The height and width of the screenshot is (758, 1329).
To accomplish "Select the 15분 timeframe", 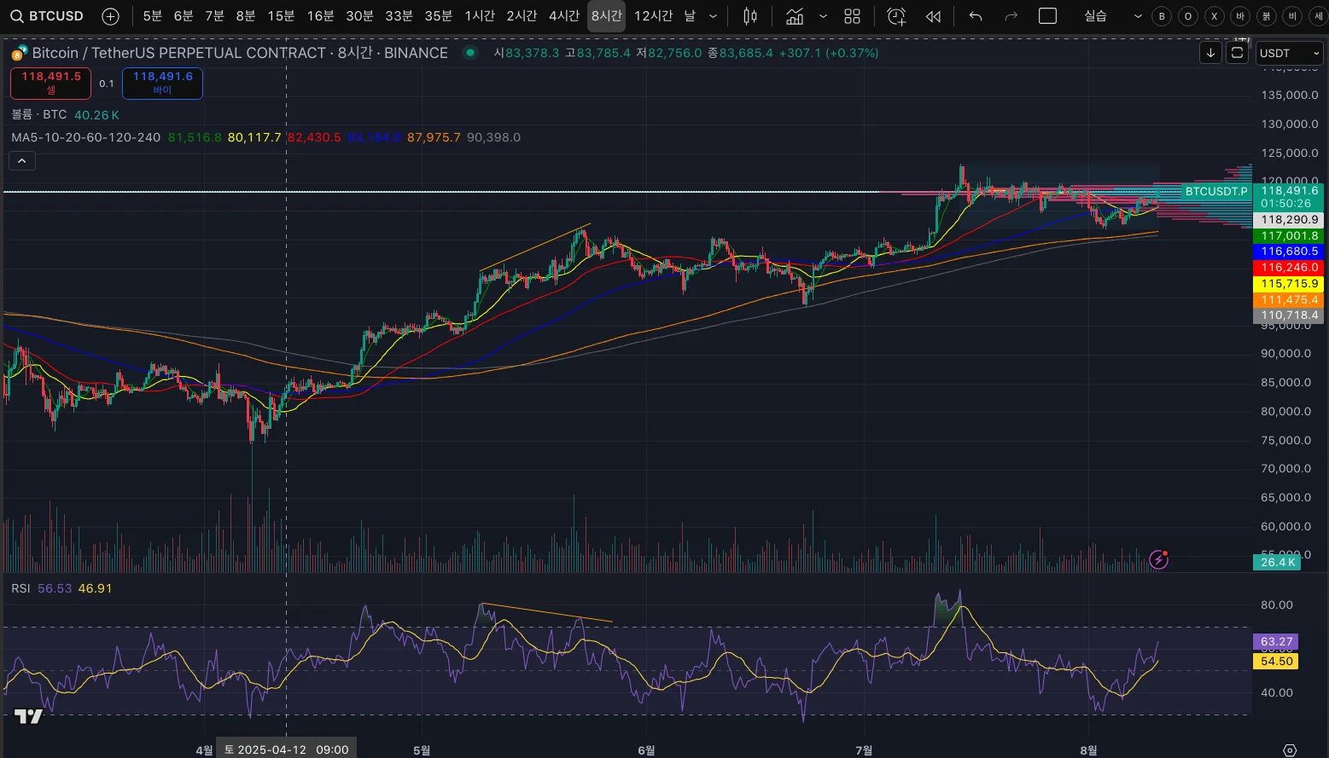I will coord(281,16).
